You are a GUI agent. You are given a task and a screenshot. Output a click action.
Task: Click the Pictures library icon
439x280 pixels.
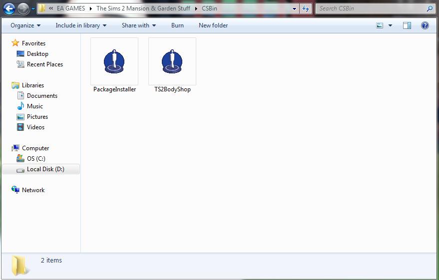[x=20, y=117]
